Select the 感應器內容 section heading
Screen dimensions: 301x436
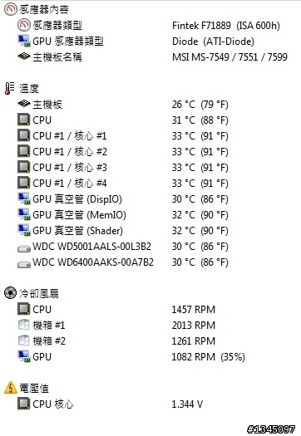[44, 10]
